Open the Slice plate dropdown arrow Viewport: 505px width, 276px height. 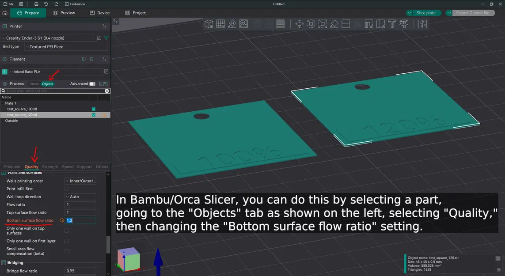(410, 13)
